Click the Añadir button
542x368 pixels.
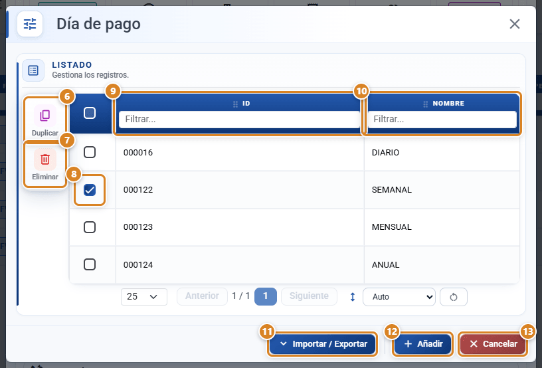(x=422, y=344)
